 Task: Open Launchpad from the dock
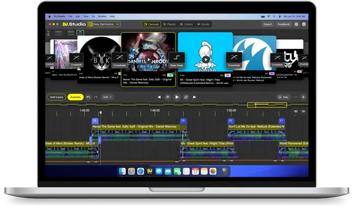131,171
